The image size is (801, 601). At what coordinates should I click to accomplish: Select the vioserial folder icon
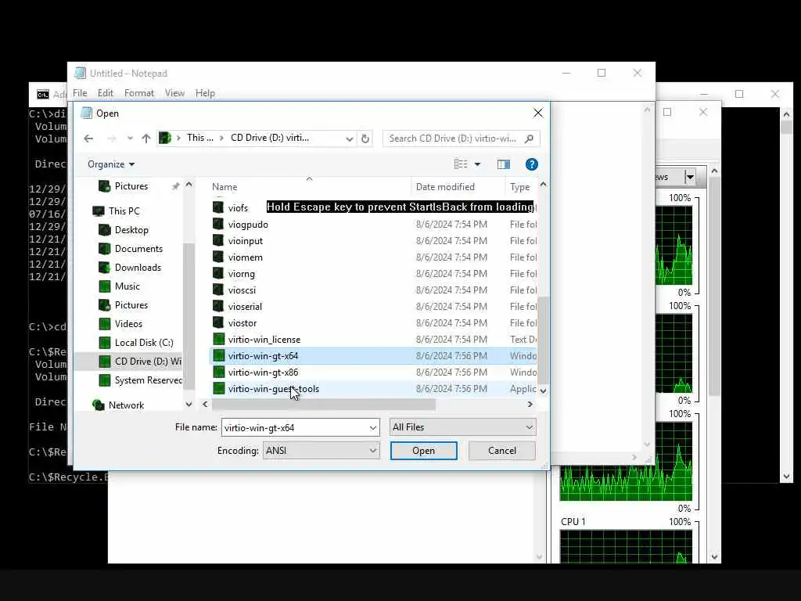(x=218, y=306)
